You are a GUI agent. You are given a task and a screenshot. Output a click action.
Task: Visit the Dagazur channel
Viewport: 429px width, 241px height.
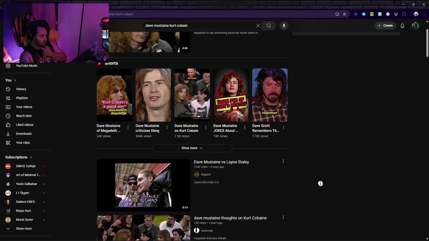[206, 174]
